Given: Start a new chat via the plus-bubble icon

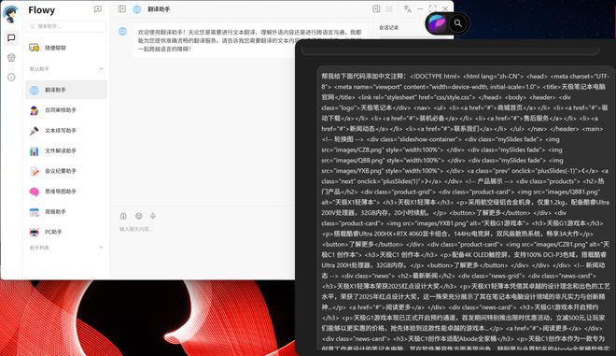Looking at the screenshot, I should [x=98, y=9].
